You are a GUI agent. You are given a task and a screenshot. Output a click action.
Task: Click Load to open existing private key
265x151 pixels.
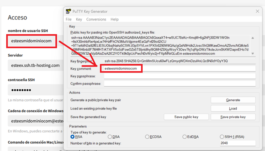click(x=233, y=108)
